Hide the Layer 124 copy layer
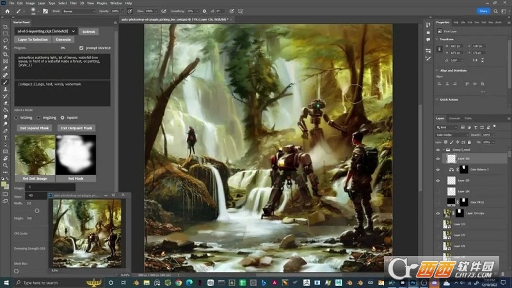512x288 pixels. click(x=438, y=214)
